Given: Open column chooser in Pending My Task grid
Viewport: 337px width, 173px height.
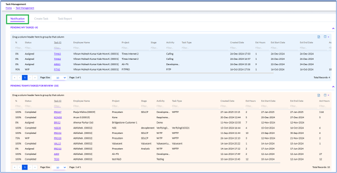Looking at the screenshot, I should point(326,37).
